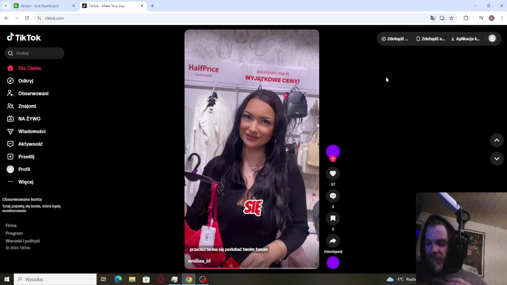Open emiliaa_irl username on video

(x=199, y=261)
